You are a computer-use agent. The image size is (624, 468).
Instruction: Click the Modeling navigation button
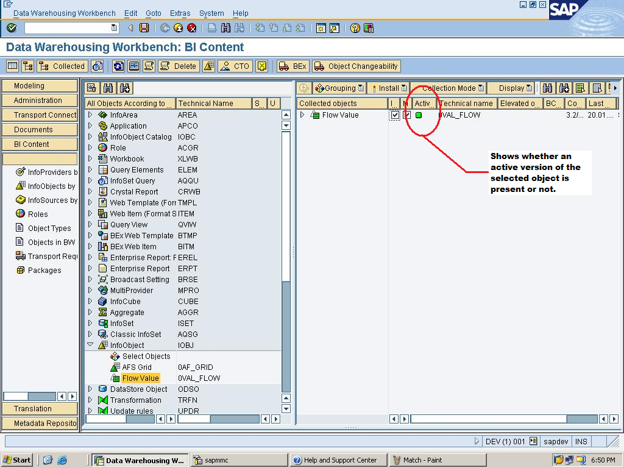tap(40, 85)
